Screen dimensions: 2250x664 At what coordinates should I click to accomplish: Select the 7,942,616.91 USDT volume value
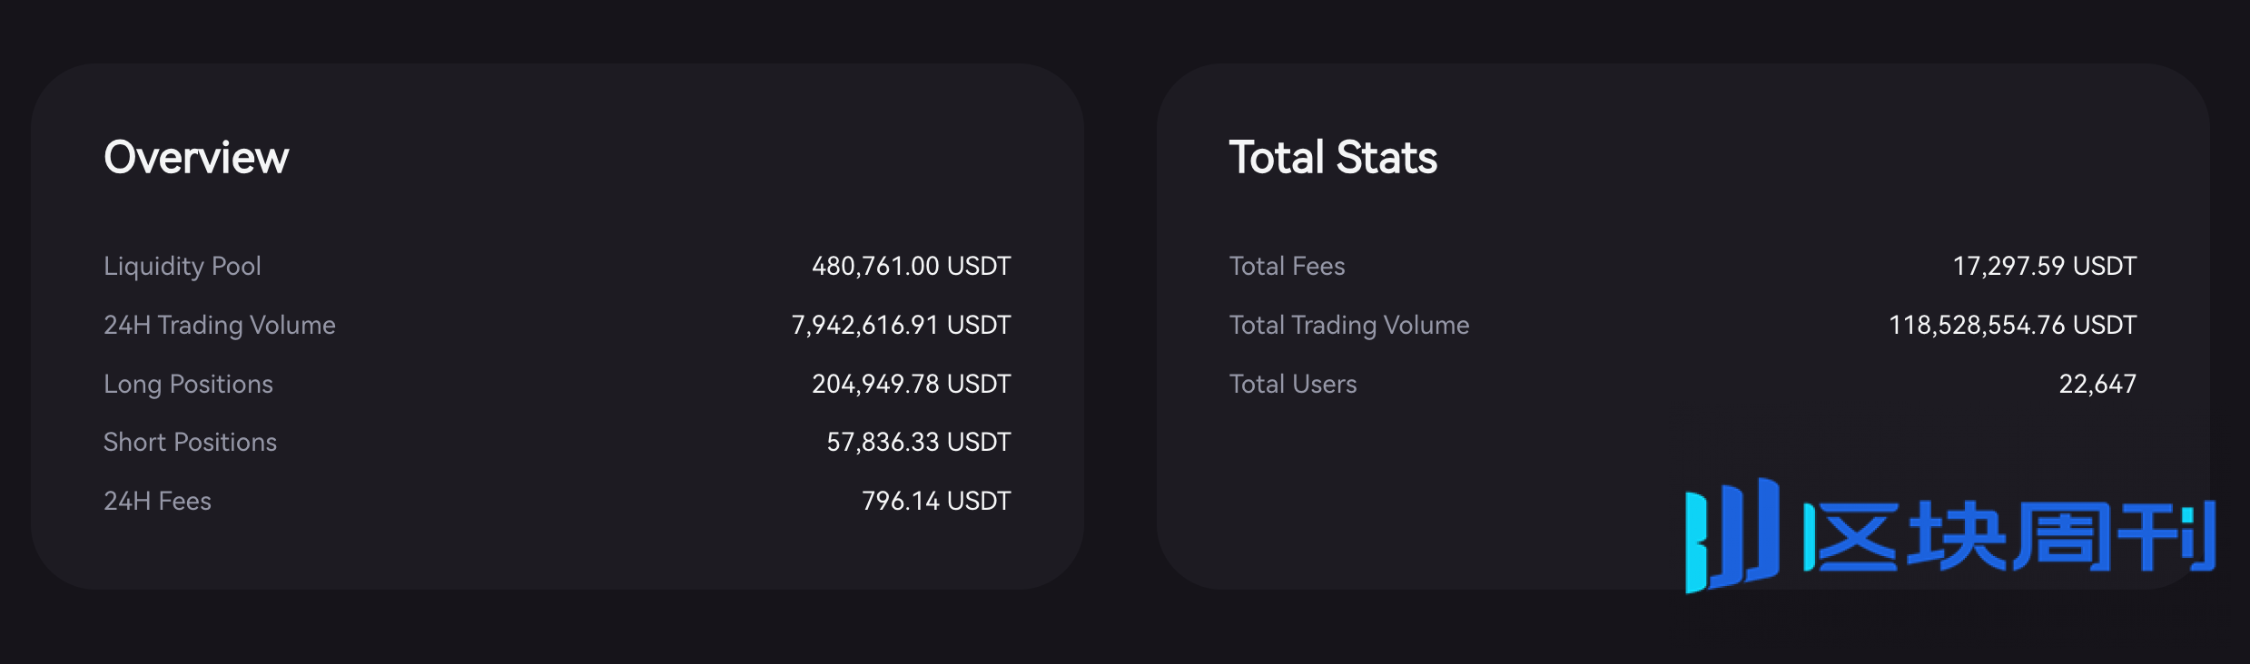click(901, 325)
